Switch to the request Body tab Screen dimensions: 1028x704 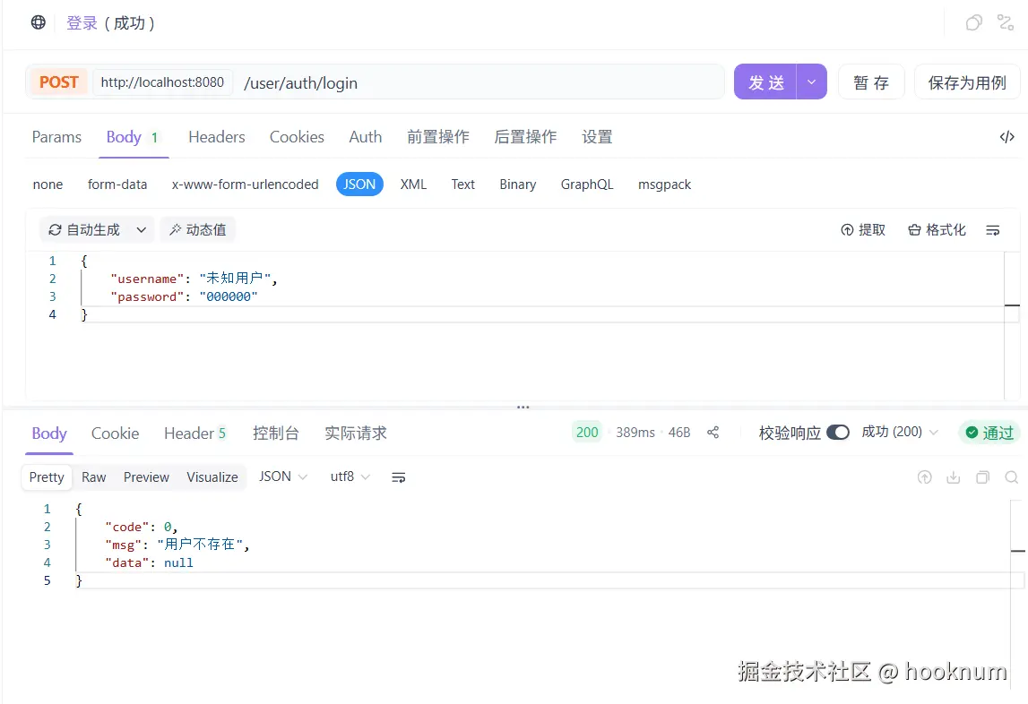coord(132,137)
